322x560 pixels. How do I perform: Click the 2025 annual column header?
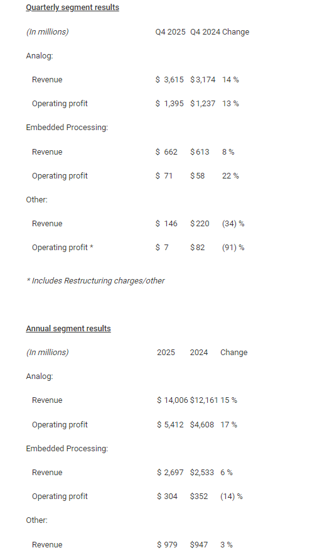(166, 353)
